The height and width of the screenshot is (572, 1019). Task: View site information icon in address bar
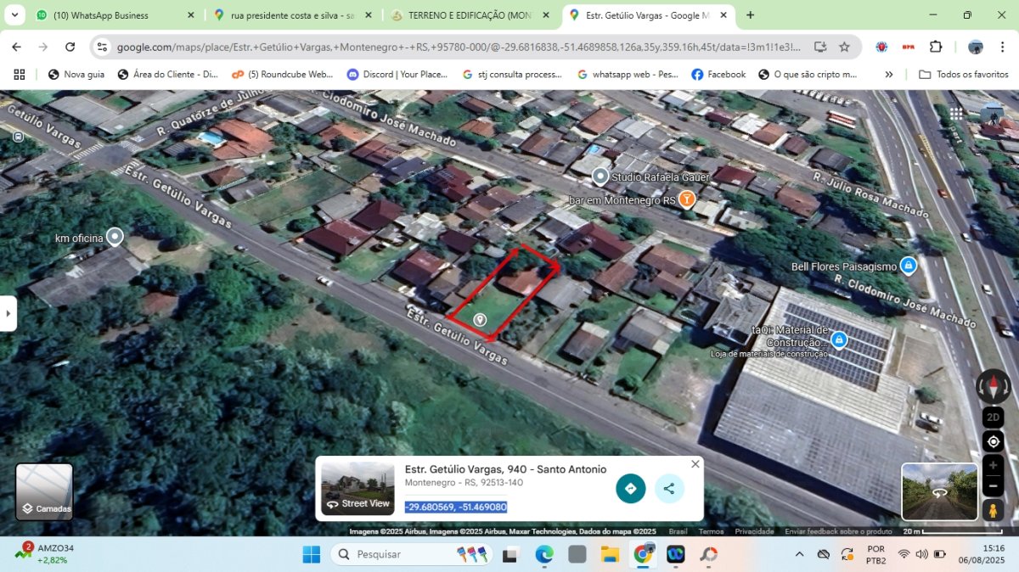102,48
